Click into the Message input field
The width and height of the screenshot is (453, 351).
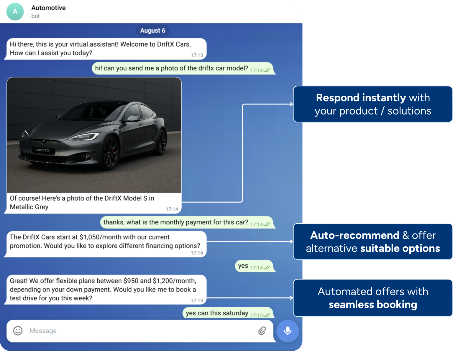click(142, 331)
